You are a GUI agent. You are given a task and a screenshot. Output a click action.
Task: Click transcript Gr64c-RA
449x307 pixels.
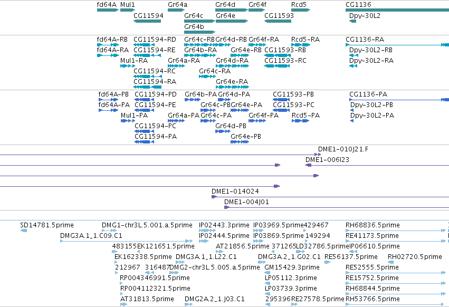pyautogui.click(x=207, y=76)
